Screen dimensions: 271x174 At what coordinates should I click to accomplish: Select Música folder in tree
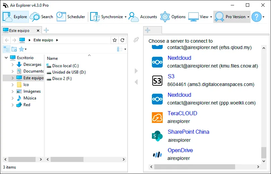(x=30, y=98)
